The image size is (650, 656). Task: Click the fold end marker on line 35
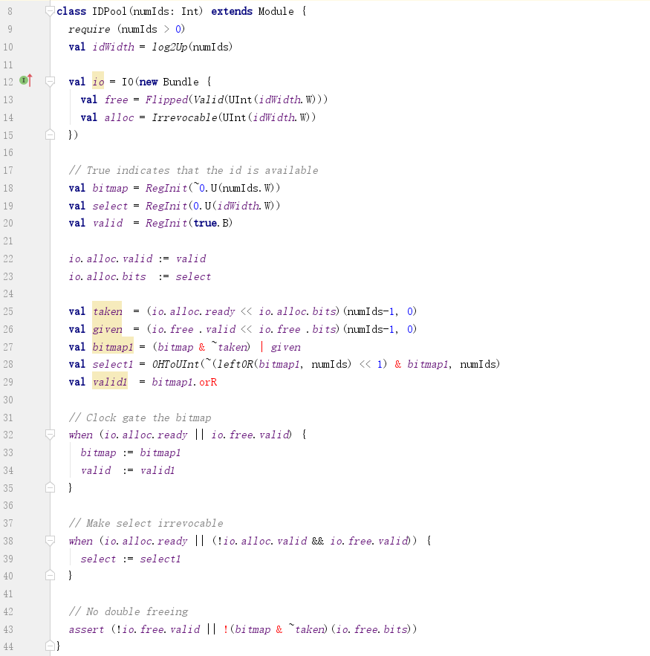50,487
